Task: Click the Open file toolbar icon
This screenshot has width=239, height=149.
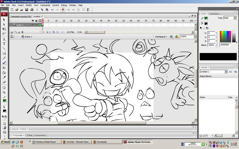Action: pos(17,10)
